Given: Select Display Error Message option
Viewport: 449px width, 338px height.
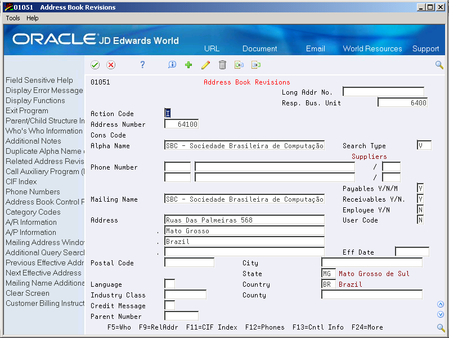Looking at the screenshot, I should click(x=44, y=90).
